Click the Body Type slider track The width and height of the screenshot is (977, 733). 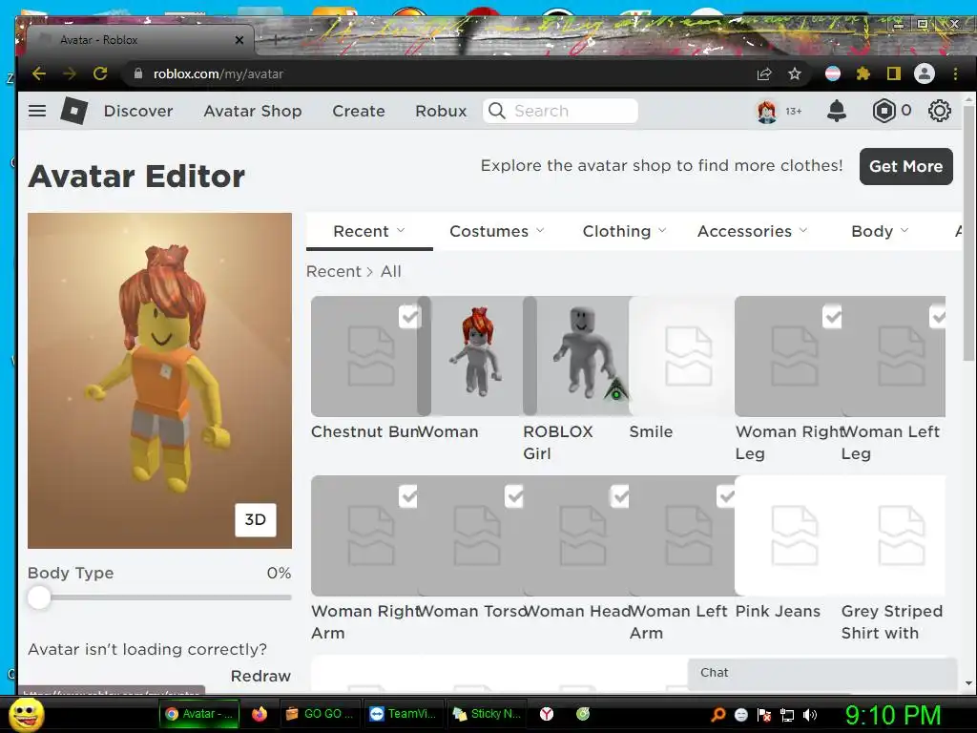159,597
